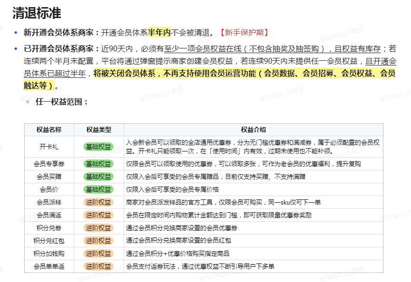411x282 pixels.
Task: Select the 会员专享券 table cell
Action: (49, 164)
